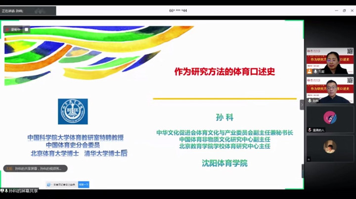Click the screen share icon at bottom-left

pyautogui.click(x=2, y=191)
